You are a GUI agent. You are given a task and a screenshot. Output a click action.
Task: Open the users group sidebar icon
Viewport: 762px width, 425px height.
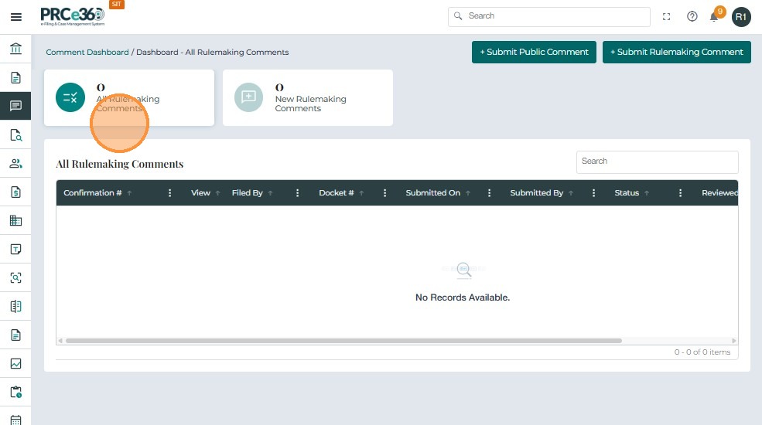[x=15, y=164]
